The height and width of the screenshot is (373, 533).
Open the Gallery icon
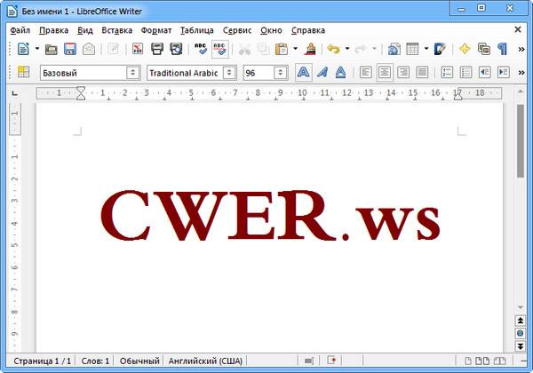coord(484,49)
